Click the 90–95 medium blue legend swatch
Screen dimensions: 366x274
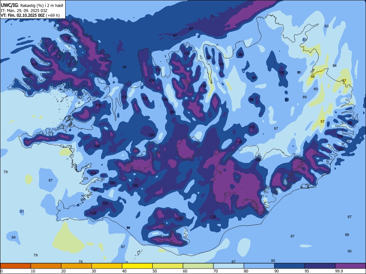(290, 266)
